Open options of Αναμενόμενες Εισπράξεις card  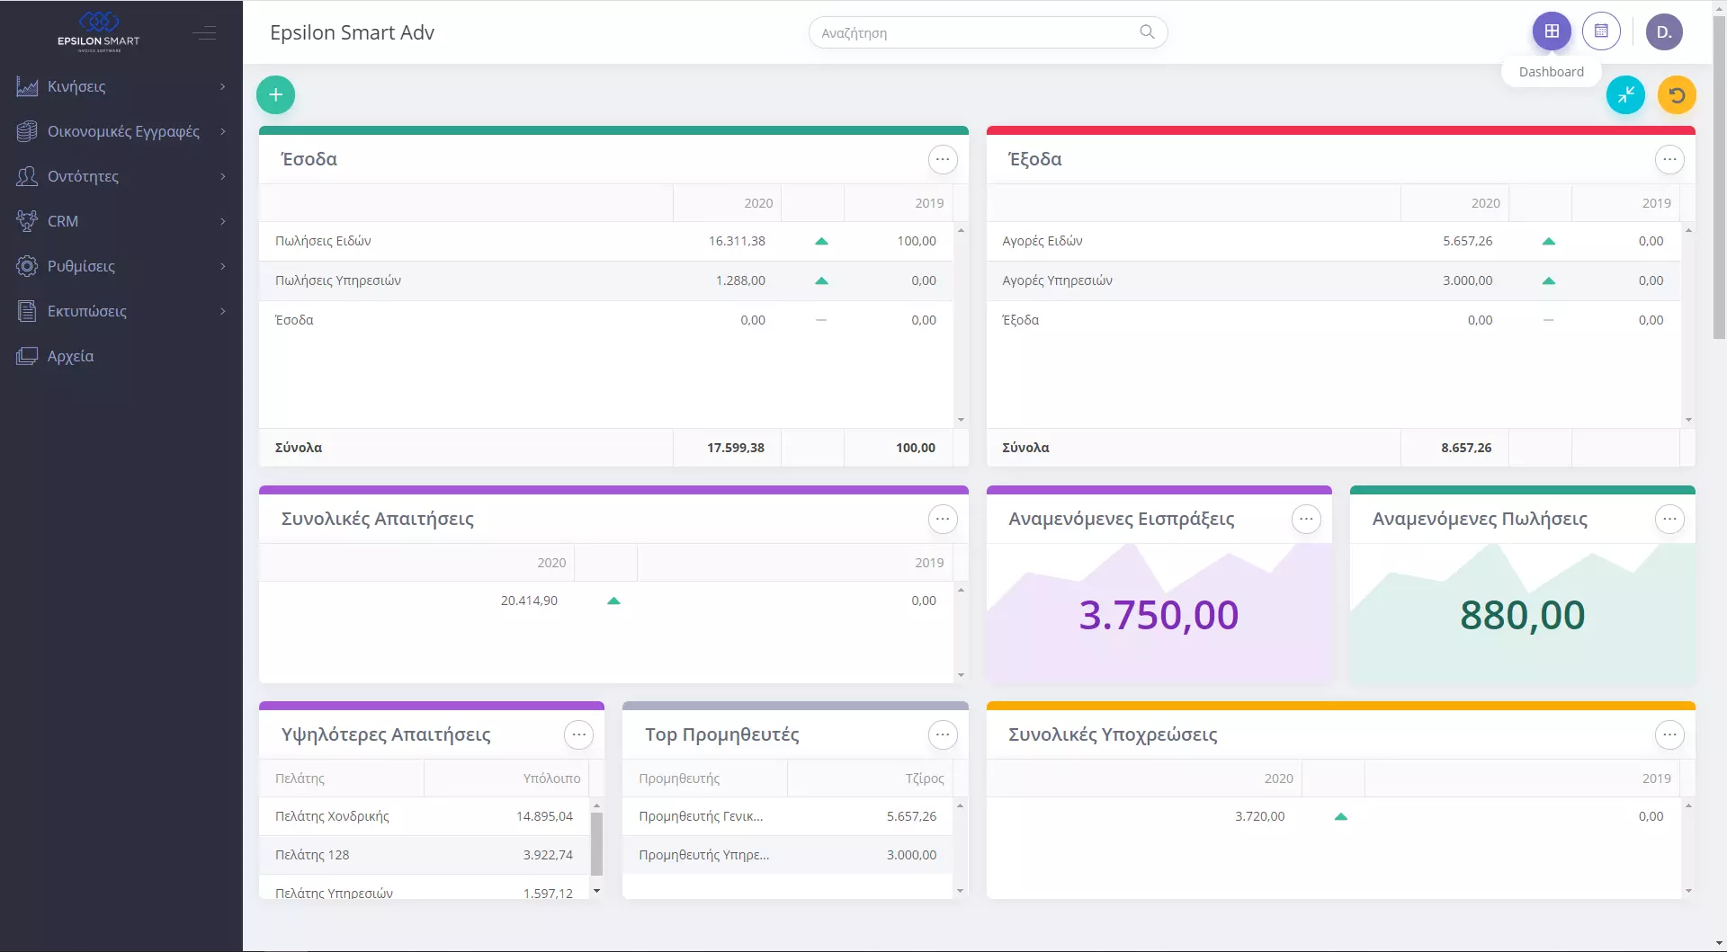[1306, 519]
